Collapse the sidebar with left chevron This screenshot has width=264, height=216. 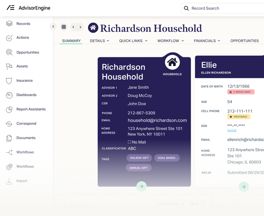[53, 27]
